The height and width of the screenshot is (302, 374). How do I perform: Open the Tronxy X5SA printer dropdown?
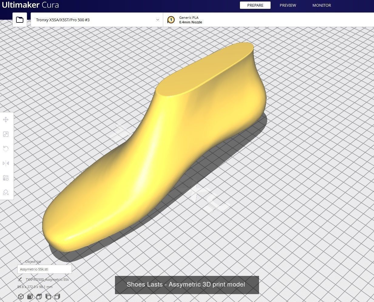coord(96,19)
